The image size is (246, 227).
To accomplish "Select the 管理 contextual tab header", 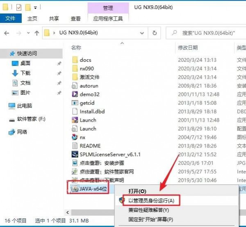I will [x=108, y=8].
